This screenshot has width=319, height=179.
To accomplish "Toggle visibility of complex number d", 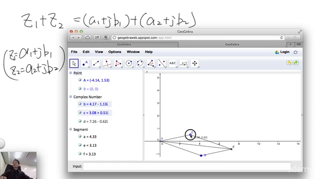I will (80, 121).
